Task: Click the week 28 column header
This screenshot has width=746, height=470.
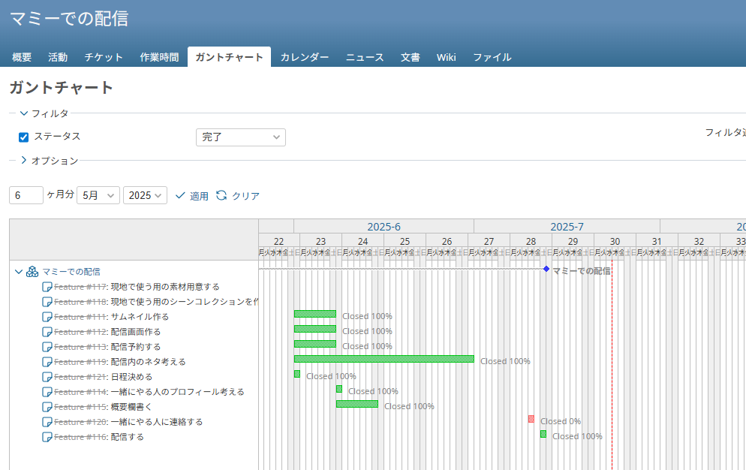Action: point(531,242)
